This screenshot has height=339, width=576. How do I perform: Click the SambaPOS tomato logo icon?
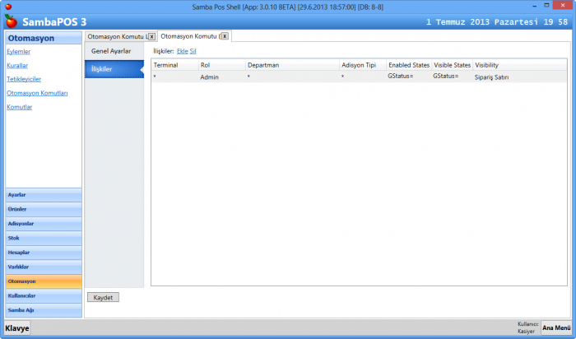click(x=11, y=21)
